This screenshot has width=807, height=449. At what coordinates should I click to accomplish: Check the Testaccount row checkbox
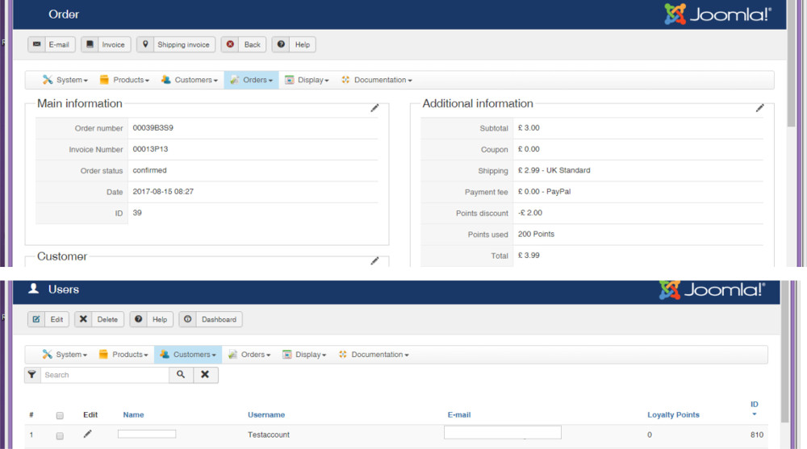point(60,436)
